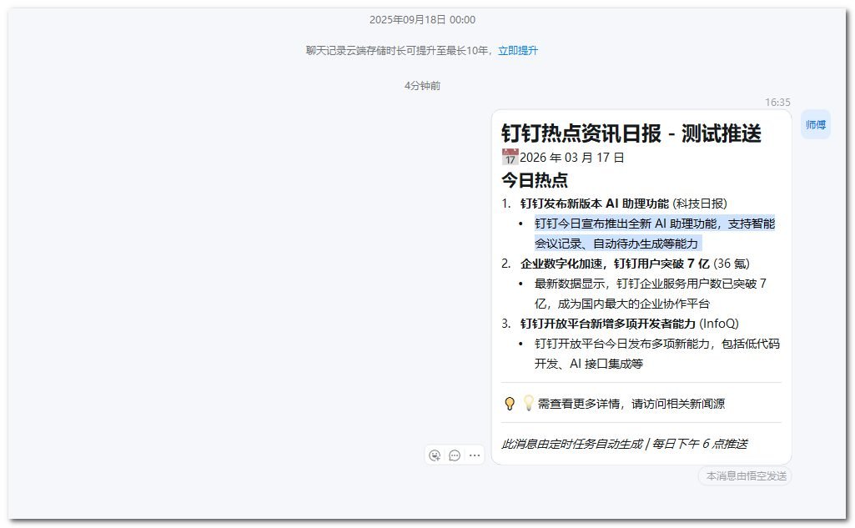Select headline 钉钉发布新版本 AI 助理功能
Screen dimensions: 855x528
(x=595, y=204)
